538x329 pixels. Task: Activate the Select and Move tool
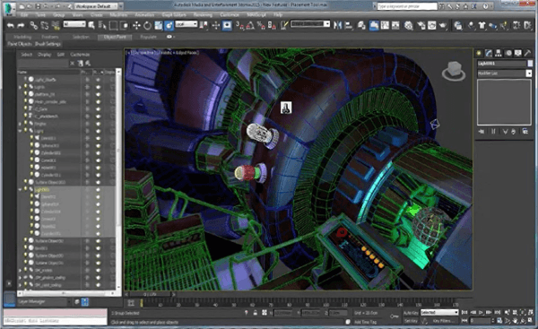pos(136,25)
